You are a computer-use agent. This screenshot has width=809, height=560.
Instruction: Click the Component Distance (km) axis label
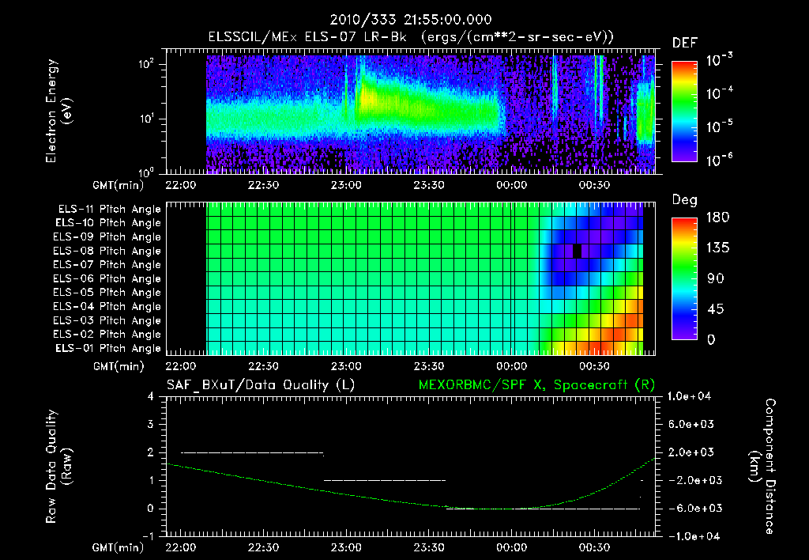762,467
